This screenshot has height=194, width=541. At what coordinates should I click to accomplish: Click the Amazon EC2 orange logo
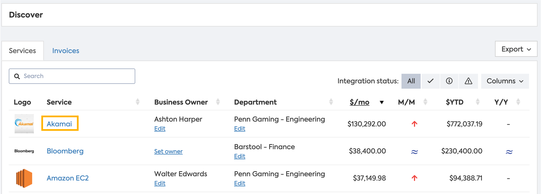pyautogui.click(x=24, y=178)
